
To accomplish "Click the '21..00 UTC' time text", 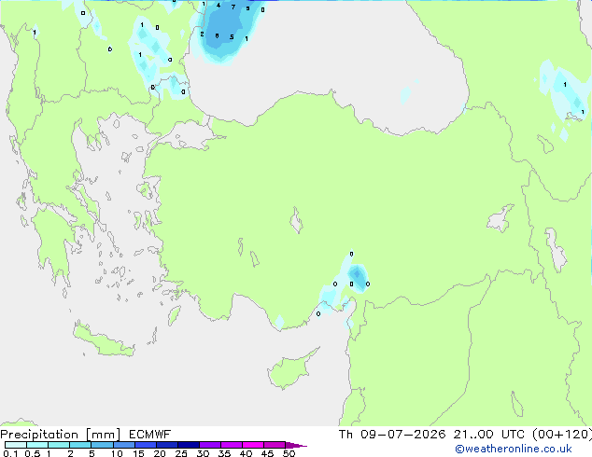I will 489,435.
